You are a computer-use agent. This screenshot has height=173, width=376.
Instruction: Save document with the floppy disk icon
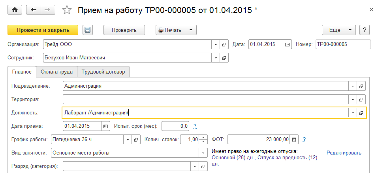click(88, 30)
